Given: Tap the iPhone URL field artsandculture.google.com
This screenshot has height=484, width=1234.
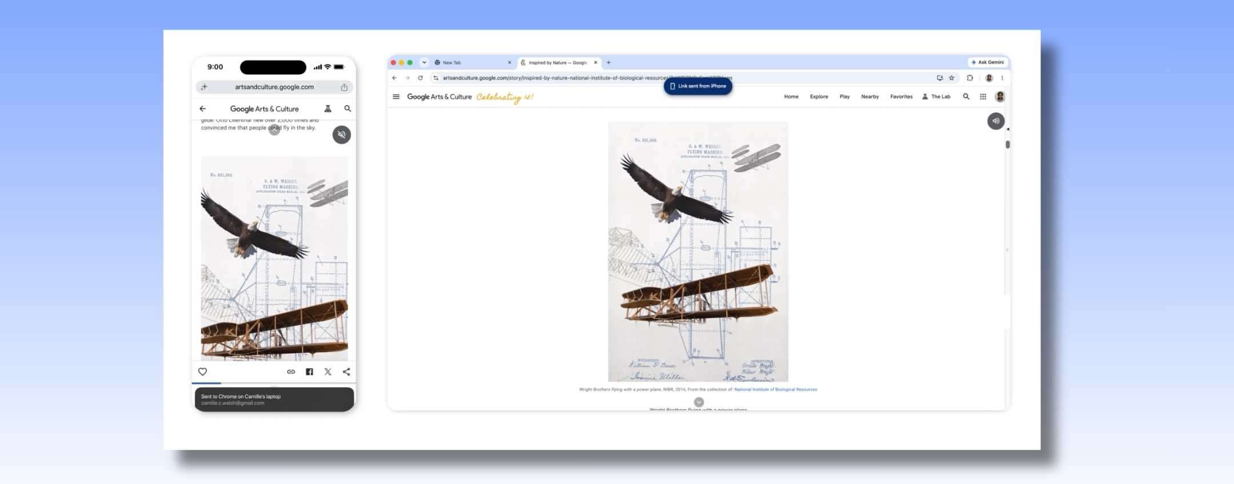Looking at the screenshot, I should tap(274, 87).
